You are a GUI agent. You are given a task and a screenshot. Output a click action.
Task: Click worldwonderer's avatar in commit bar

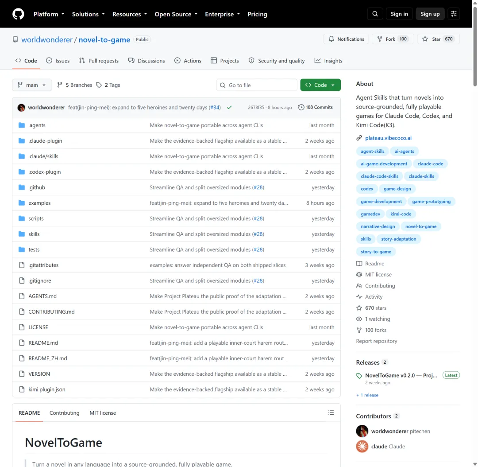(x=21, y=107)
